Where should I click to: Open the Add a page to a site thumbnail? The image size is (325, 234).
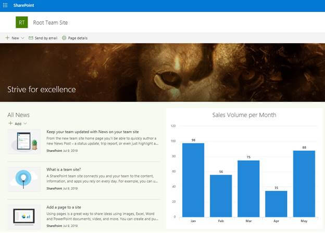(x=24, y=217)
